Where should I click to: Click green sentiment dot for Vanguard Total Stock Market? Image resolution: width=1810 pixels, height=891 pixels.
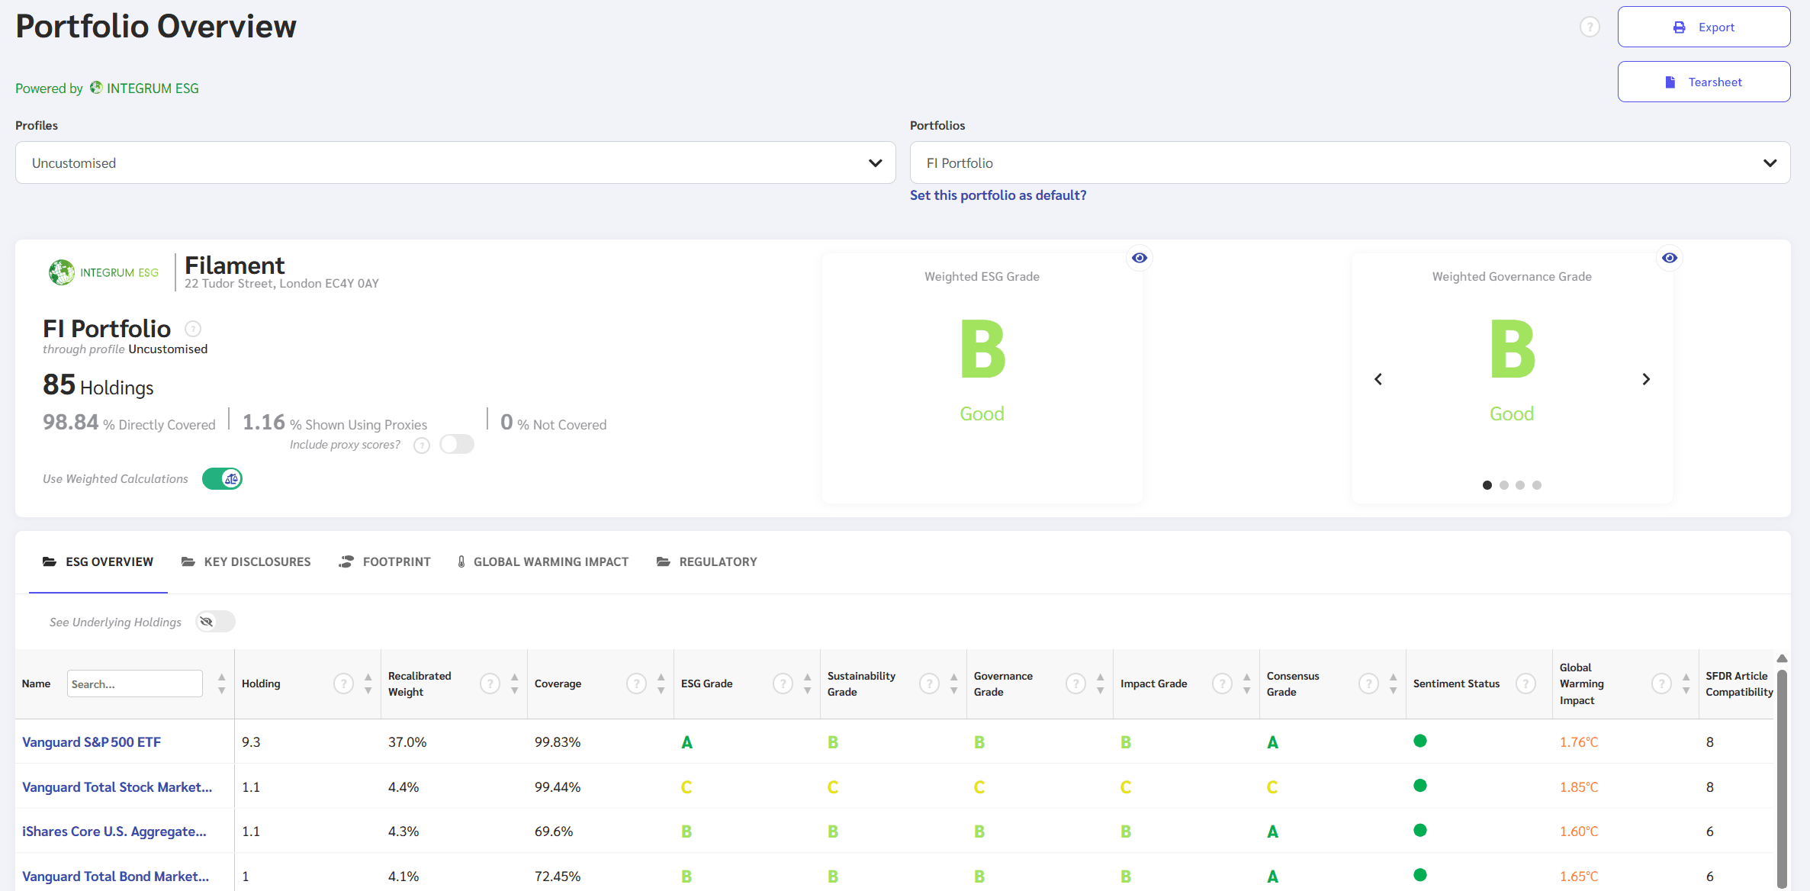pos(1420,786)
